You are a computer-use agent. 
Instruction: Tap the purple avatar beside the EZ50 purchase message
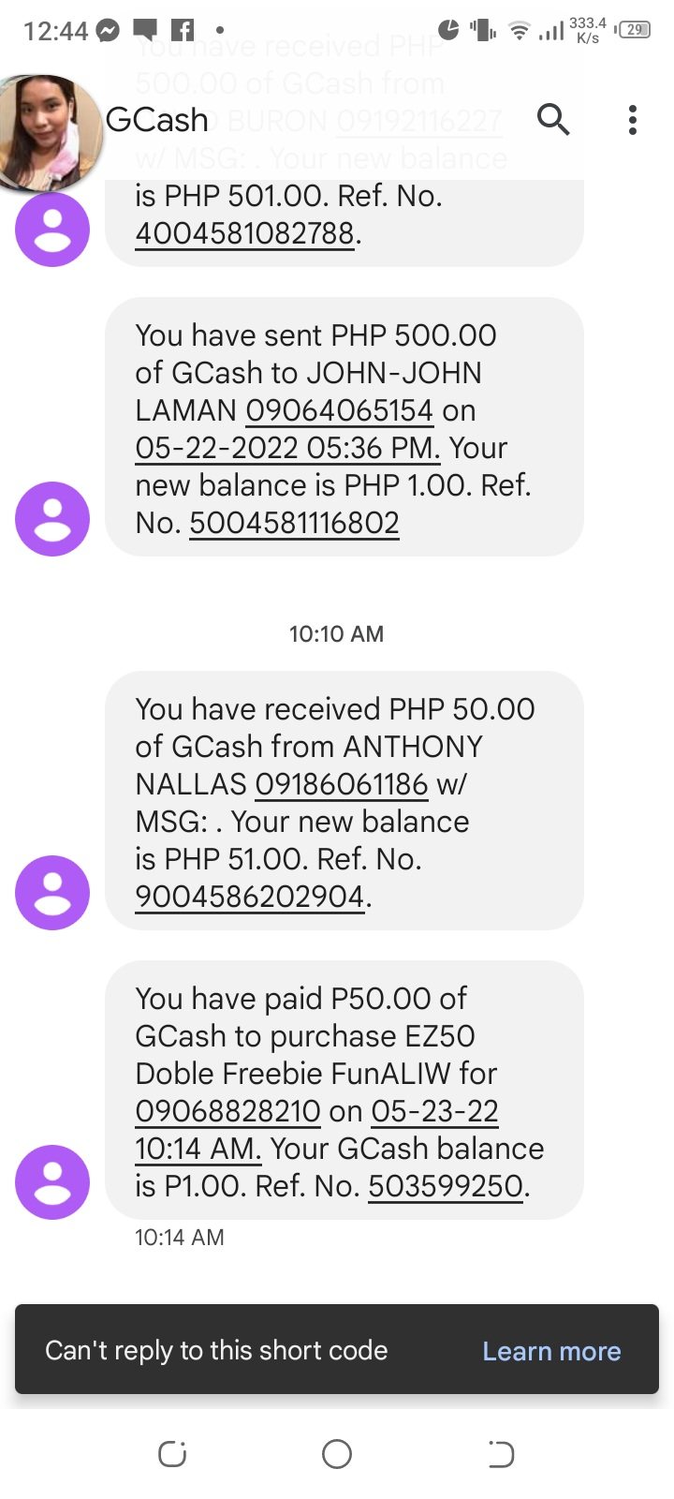[x=52, y=1182]
